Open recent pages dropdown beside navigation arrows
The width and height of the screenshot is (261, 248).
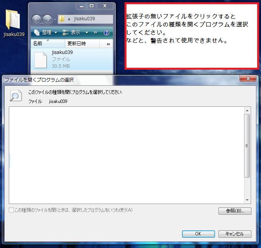(x=55, y=20)
